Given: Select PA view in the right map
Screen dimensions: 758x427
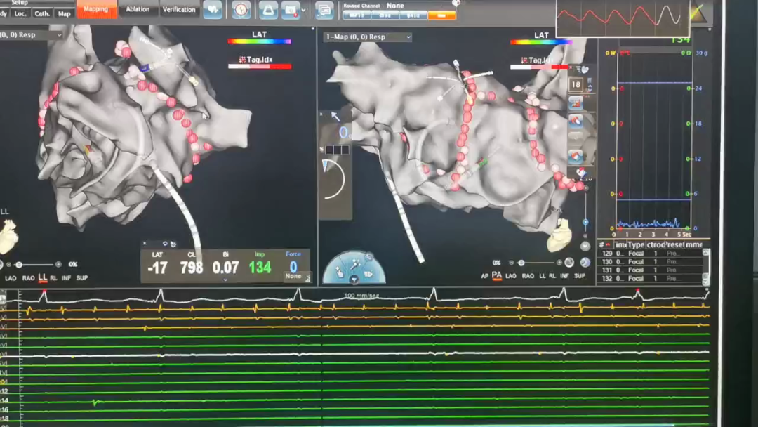Looking at the screenshot, I should (496, 276).
